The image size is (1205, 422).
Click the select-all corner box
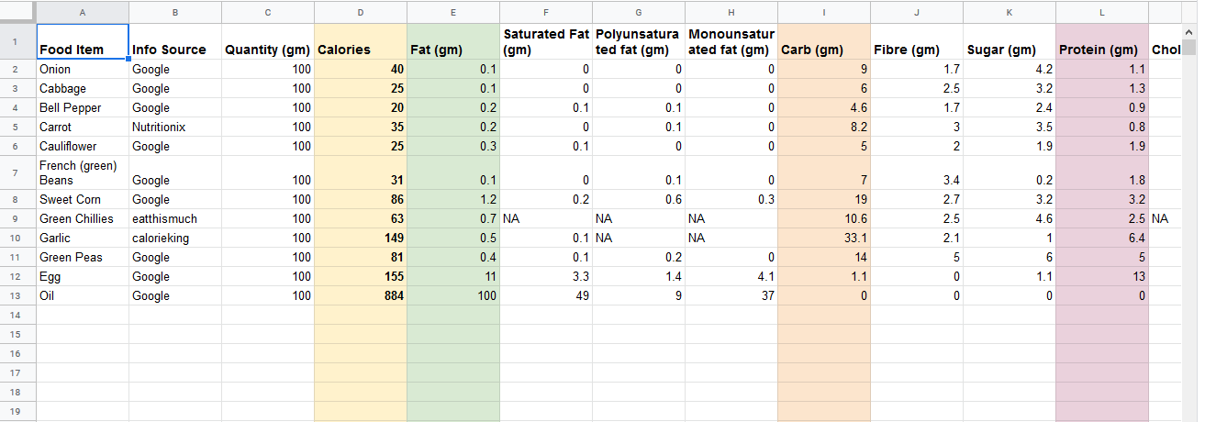tap(17, 12)
